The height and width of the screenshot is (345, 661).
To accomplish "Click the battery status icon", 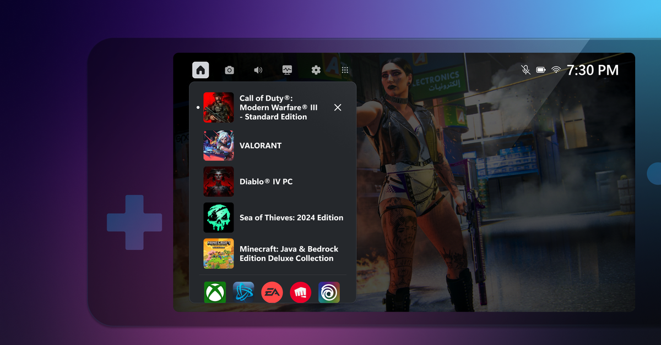I will [x=541, y=70].
